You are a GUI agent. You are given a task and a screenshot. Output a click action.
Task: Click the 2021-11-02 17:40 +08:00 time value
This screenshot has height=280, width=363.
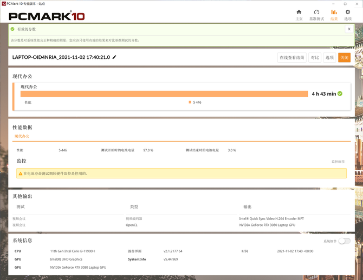point(295,251)
